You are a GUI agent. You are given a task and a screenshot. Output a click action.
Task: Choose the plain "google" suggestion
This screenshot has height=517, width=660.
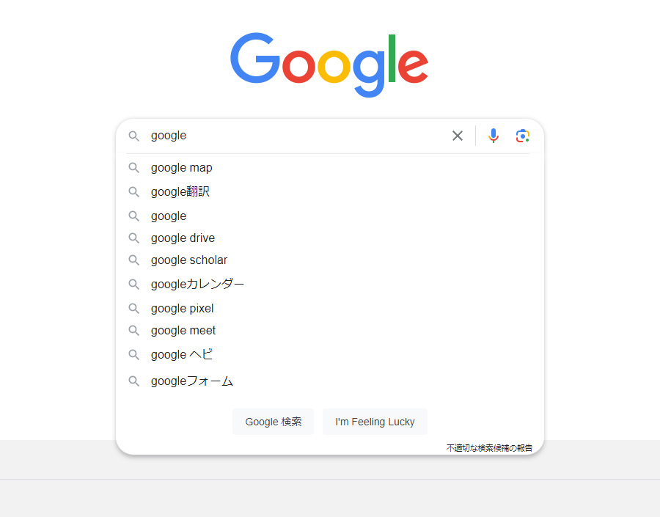pos(169,216)
